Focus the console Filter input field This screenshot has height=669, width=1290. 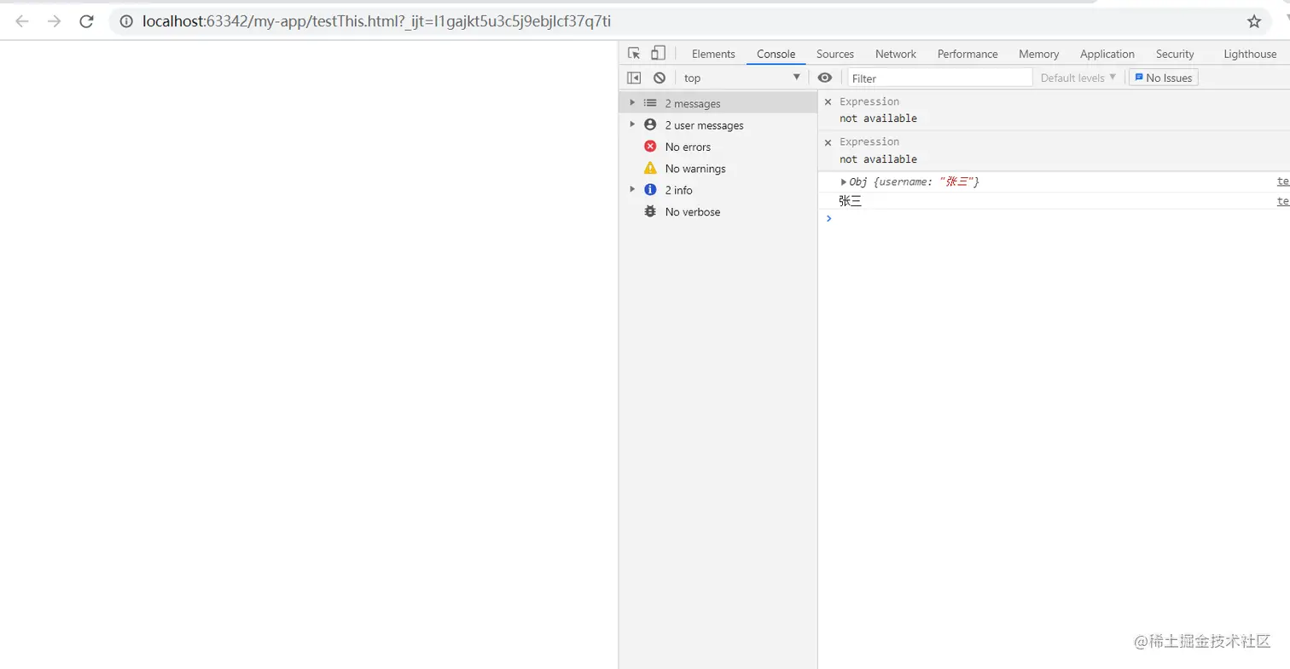[940, 78]
